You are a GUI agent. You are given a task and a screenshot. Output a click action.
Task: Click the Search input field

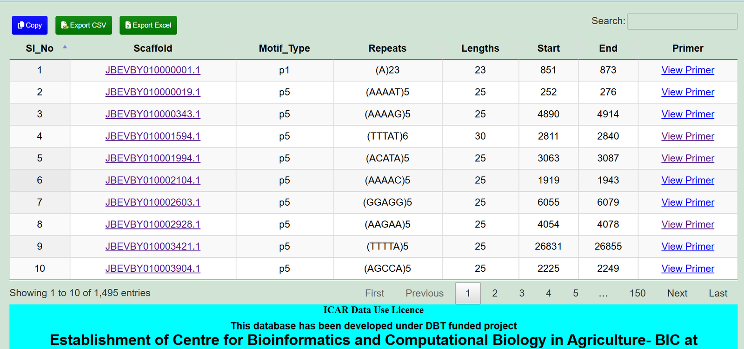point(682,21)
